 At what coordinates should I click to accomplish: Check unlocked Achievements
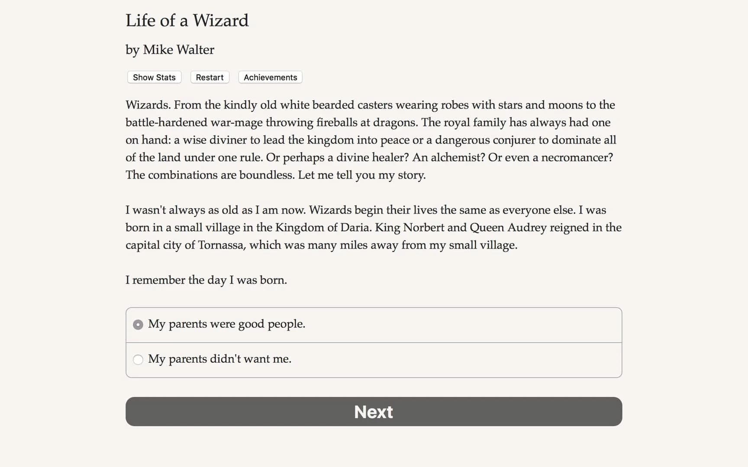(270, 77)
